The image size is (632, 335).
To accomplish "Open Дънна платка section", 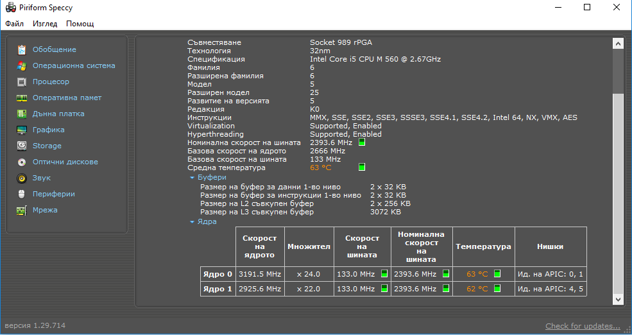I will coord(58,114).
